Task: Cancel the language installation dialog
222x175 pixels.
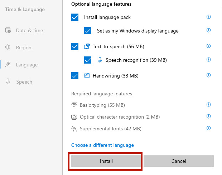Action: (178, 161)
